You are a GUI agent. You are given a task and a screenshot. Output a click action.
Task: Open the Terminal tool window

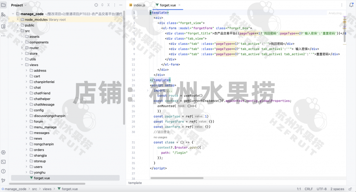point(3,162)
